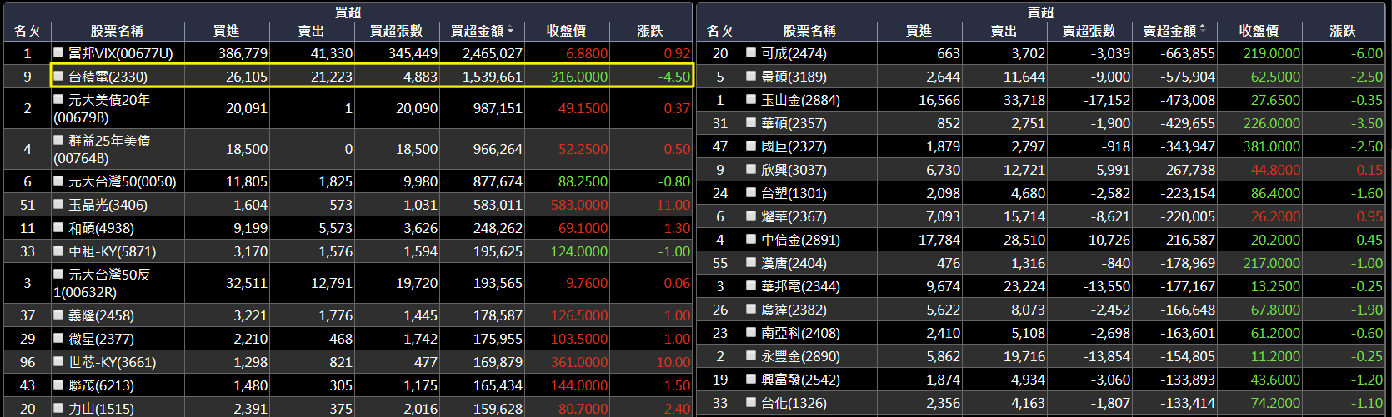Click net sell count -17,152
The width and height of the screenshot is (1392, 417).
pyautogui.click(x=1106, y=100)
